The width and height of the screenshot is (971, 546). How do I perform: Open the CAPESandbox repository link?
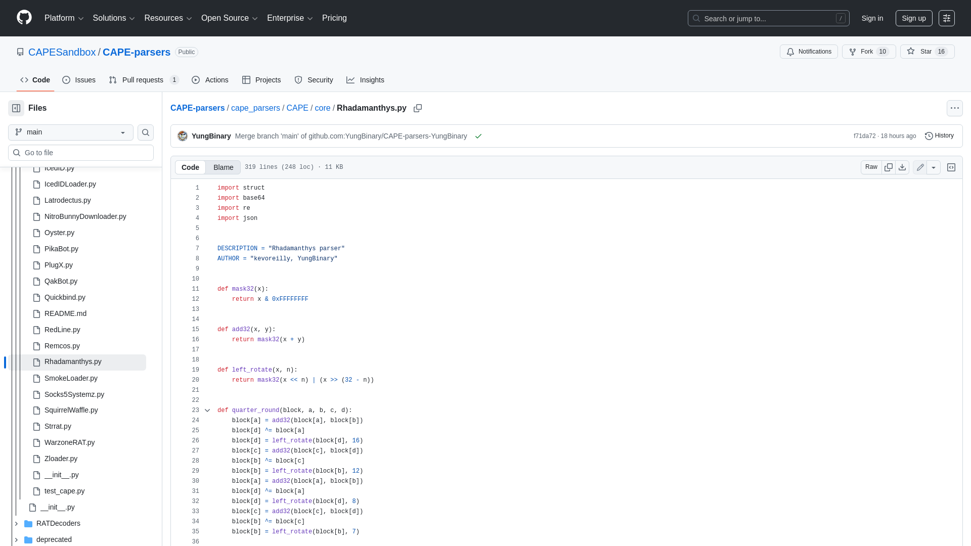tap(62, 52)
